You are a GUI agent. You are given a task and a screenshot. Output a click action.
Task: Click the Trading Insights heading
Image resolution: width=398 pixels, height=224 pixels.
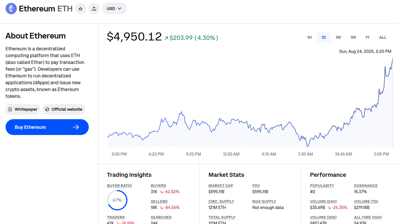tap(129, 175)
